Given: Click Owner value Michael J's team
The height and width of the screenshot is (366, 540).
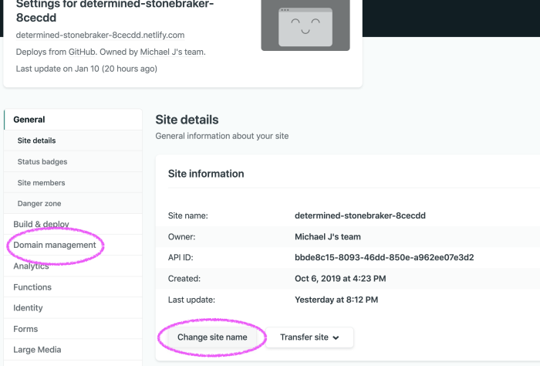Looking at the screenshot, I should coord(328,237).
